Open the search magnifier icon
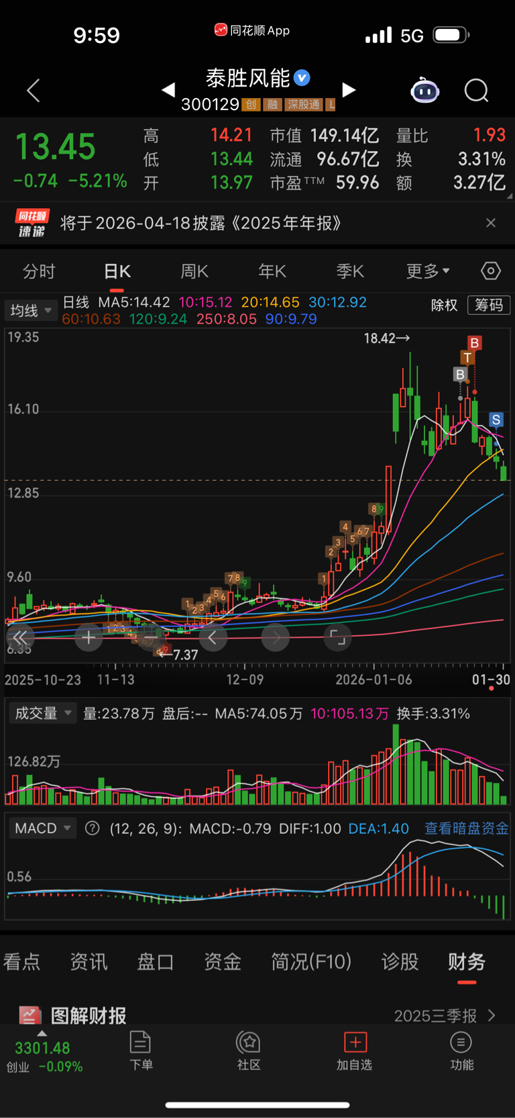 (x=477, y=90)
